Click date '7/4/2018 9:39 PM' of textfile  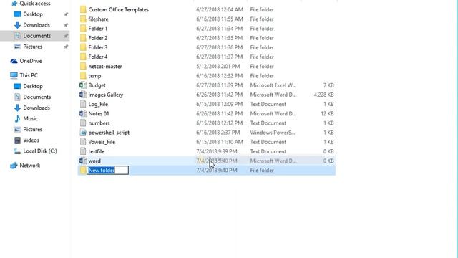(217, 151)
